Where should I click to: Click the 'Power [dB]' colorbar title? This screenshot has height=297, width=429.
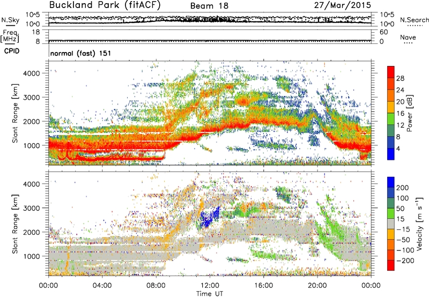[410, 113]
